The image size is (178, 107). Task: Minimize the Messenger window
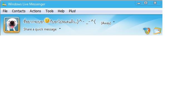[139, 3]
